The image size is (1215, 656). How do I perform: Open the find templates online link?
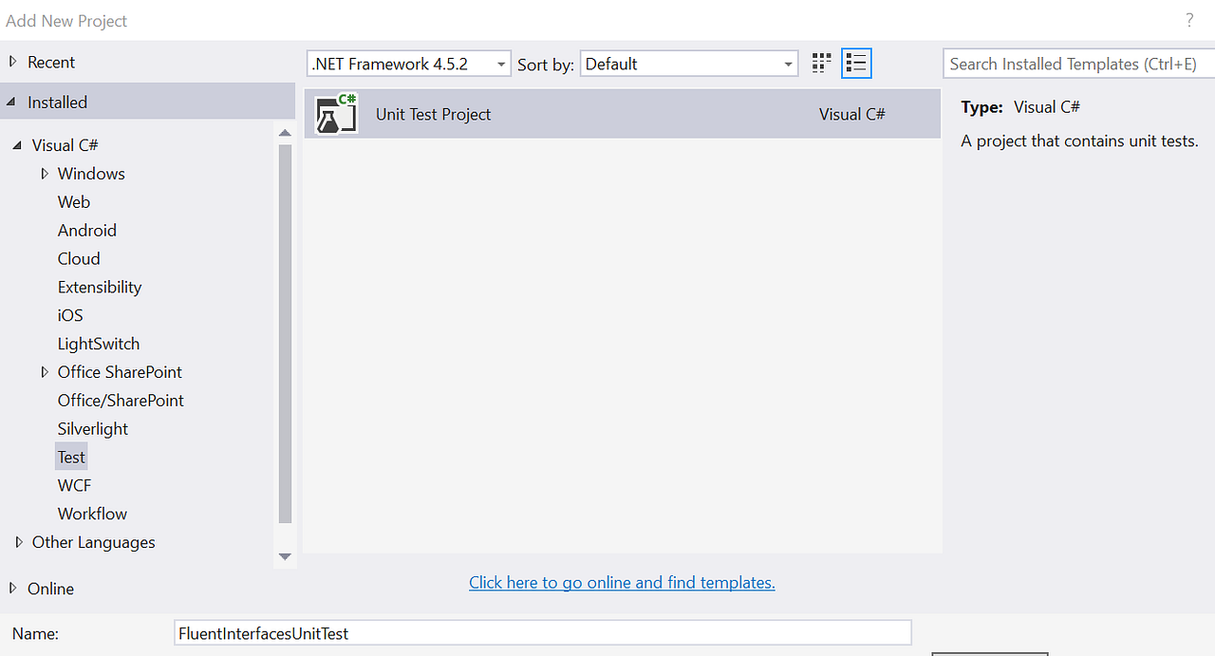(622, 582)
